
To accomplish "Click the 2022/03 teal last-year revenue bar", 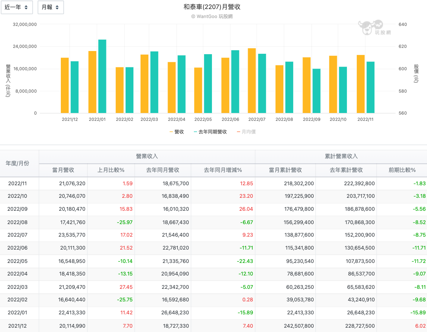I will tap(154, 82).
